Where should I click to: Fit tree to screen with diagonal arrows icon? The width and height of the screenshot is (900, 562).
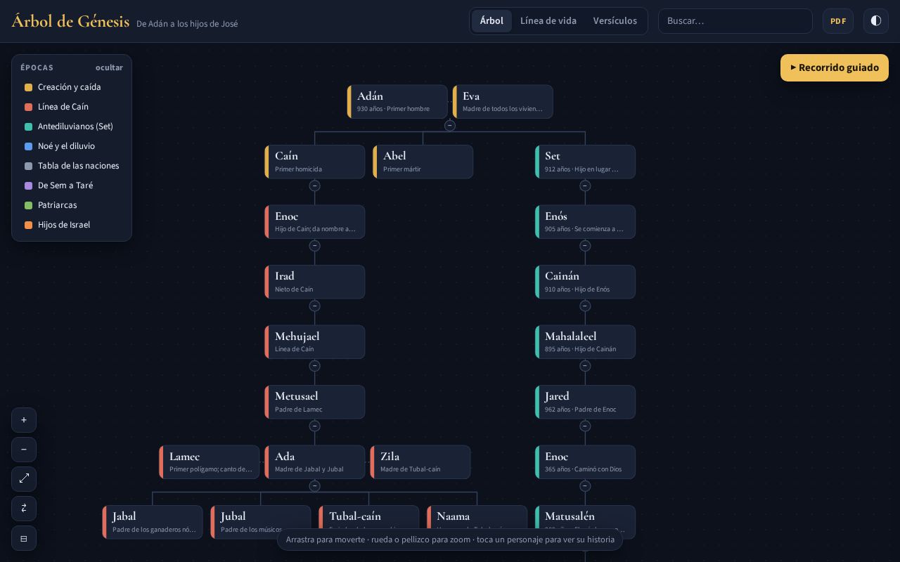[x=24, y=479]
